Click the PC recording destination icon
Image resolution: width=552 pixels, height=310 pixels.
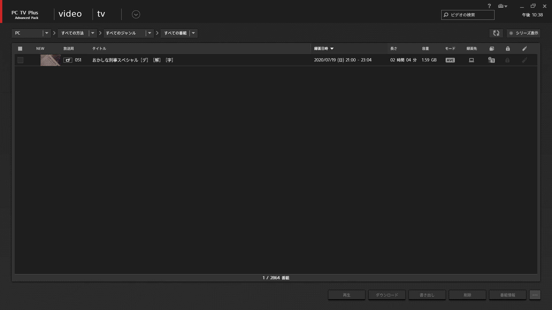point(471,60)
